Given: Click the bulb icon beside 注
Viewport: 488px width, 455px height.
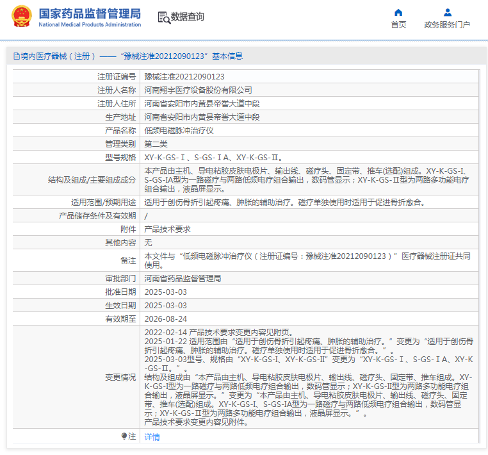Looking at the screenshot, I should (x=124, y=436).
